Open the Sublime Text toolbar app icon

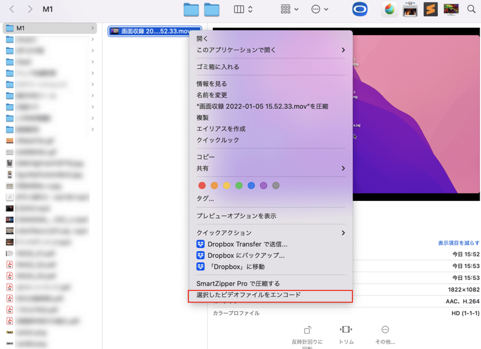430,9
